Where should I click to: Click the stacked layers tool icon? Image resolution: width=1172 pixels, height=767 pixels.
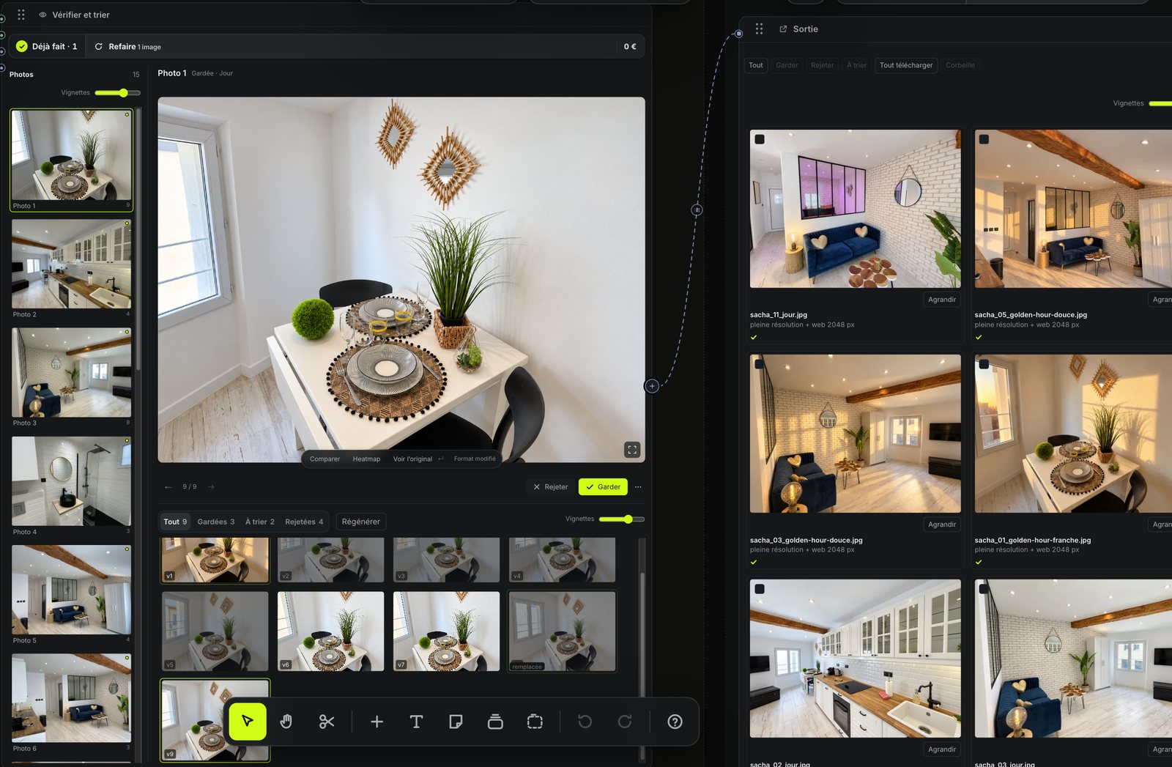(x=495, y=722)
